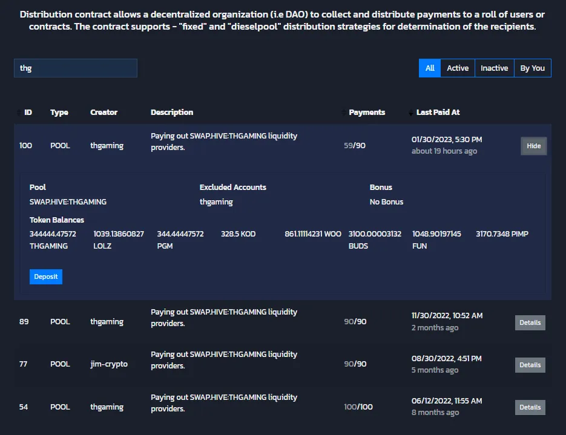Open Details for distribution 77
The width and height of the screenshot is (566, 435).
click(x=530, y=365)
